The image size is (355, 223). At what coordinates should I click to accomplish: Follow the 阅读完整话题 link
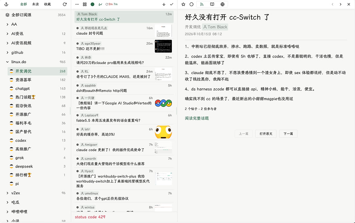[x=197, y=118]
